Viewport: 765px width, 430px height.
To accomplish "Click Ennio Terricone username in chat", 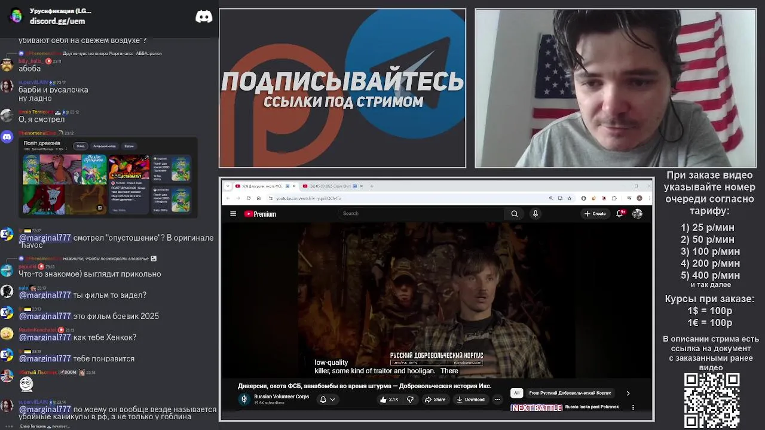I will point(36,112).
